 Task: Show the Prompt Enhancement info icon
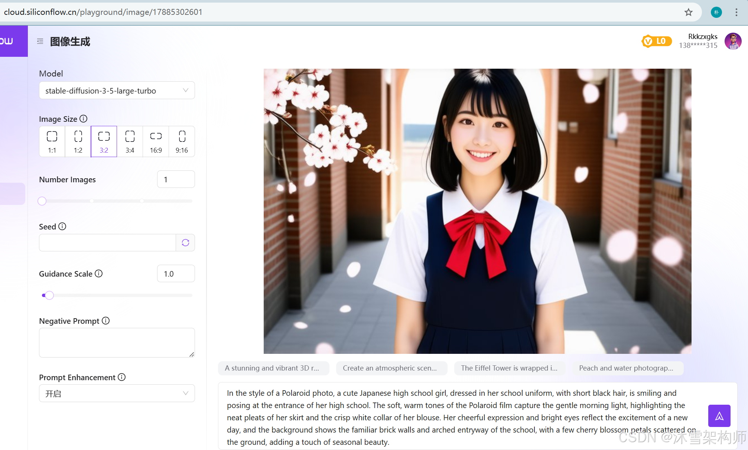pos(122,377)
